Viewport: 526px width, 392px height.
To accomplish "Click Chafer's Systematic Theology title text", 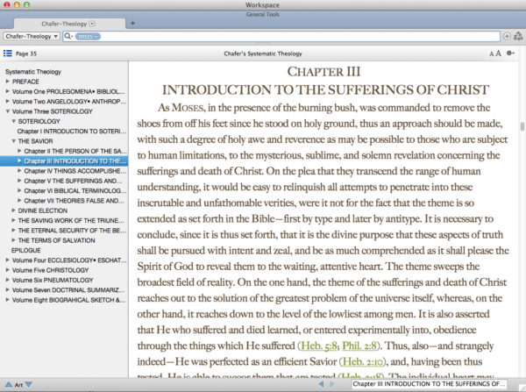I will [263, 53].
